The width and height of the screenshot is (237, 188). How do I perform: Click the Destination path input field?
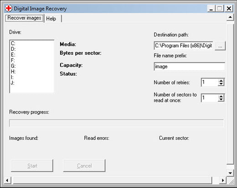pos(183,45)
